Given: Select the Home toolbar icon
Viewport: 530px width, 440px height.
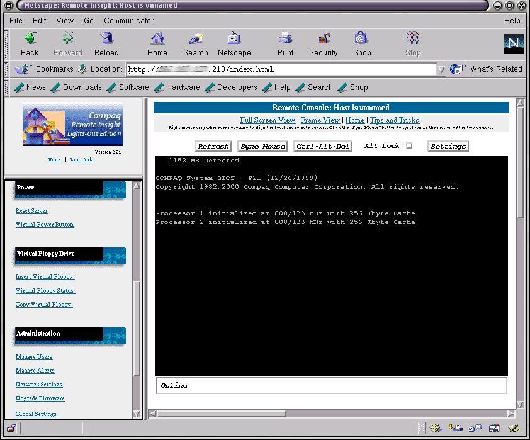Looking at the screenshot, I should click(157, 43).
